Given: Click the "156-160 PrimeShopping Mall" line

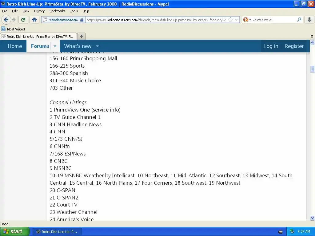Looking at the screenshot, I should [x=83, y=58].
